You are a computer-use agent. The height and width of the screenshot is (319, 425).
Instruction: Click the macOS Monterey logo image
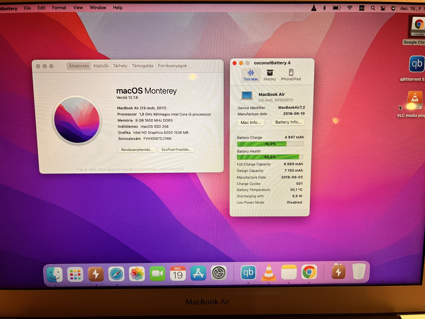tap(77, 120)
